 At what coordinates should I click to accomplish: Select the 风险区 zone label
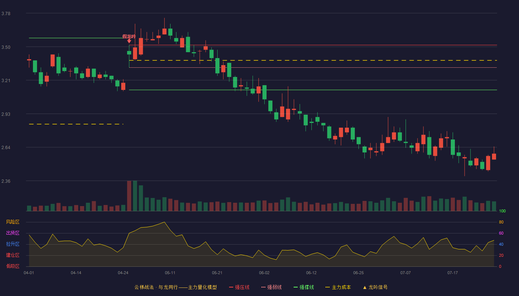point(13,222)
